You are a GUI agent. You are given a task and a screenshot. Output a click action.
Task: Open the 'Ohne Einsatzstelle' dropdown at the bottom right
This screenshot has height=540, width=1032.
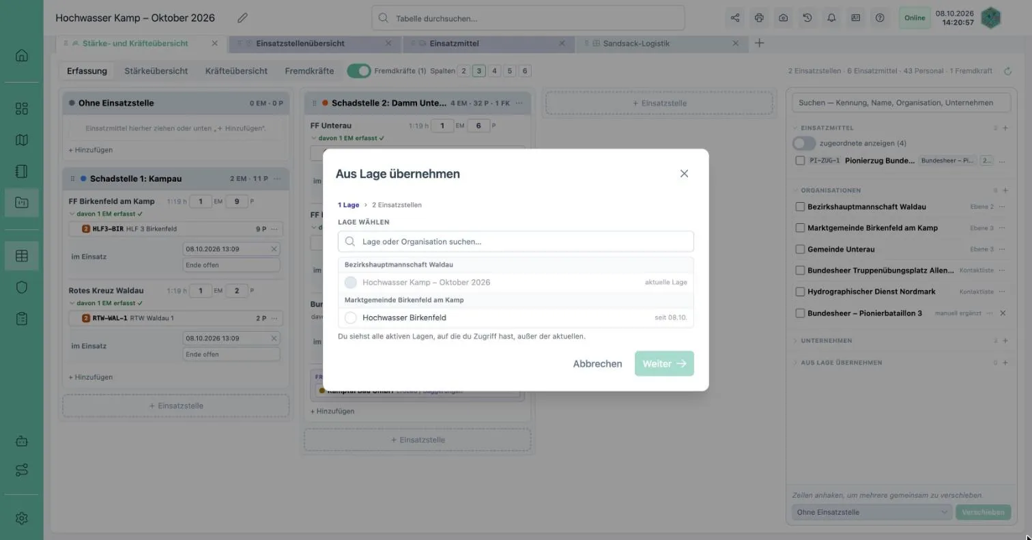point(871,512)
